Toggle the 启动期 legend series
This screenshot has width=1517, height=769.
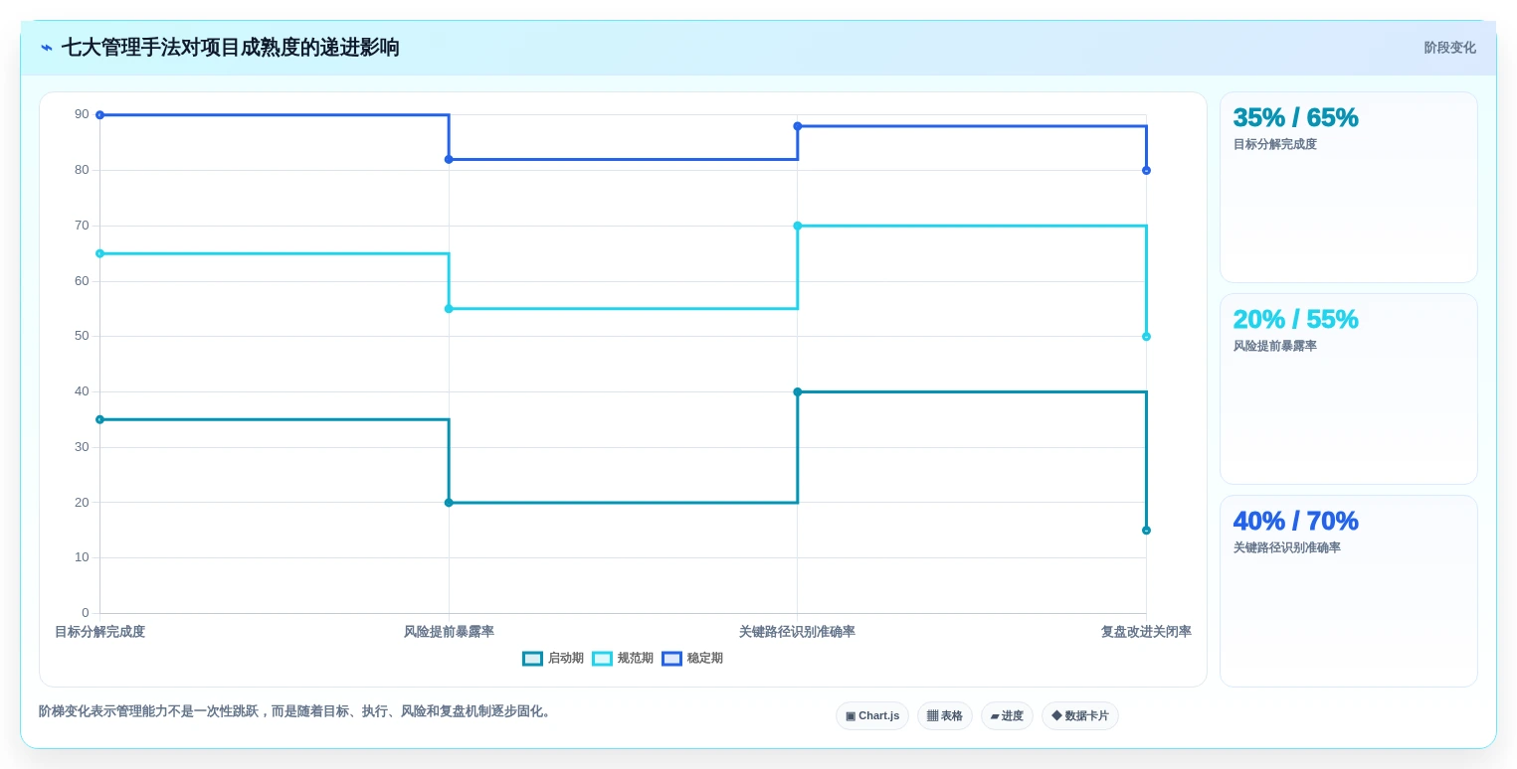pyautogui.click(x=553, y=659)
